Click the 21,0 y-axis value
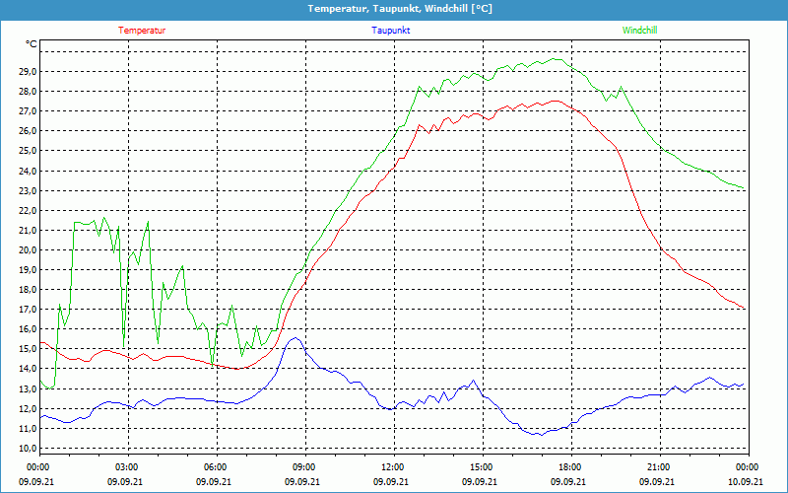The image size is (788, 493). 29,231
